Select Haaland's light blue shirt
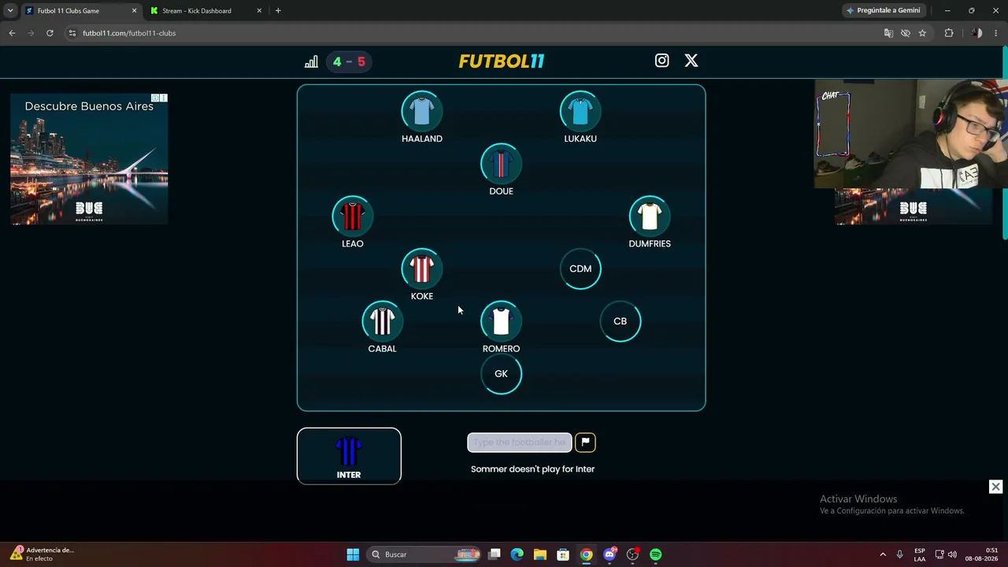Screen dimensions: 1008x567 coord(422,111)
